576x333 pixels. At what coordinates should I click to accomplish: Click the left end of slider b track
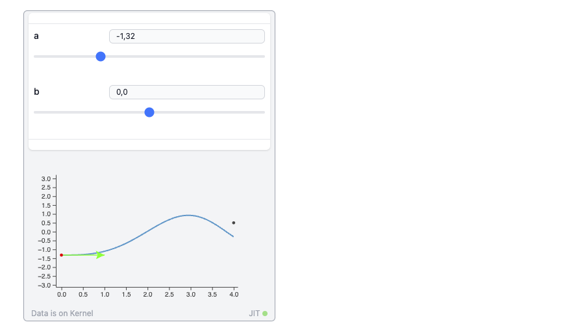point(36,112)
